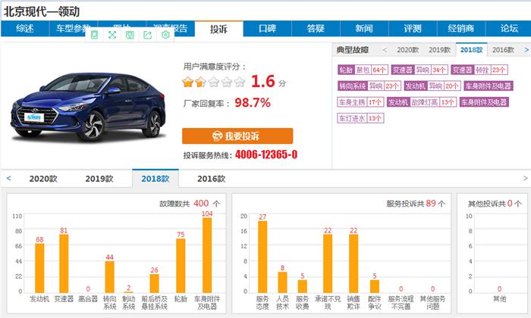This screenshot has width=531, height=318.
Task: Click the 其他投诉共 0 个 total label
Action: pyautogui.click(x=495, y=204)
